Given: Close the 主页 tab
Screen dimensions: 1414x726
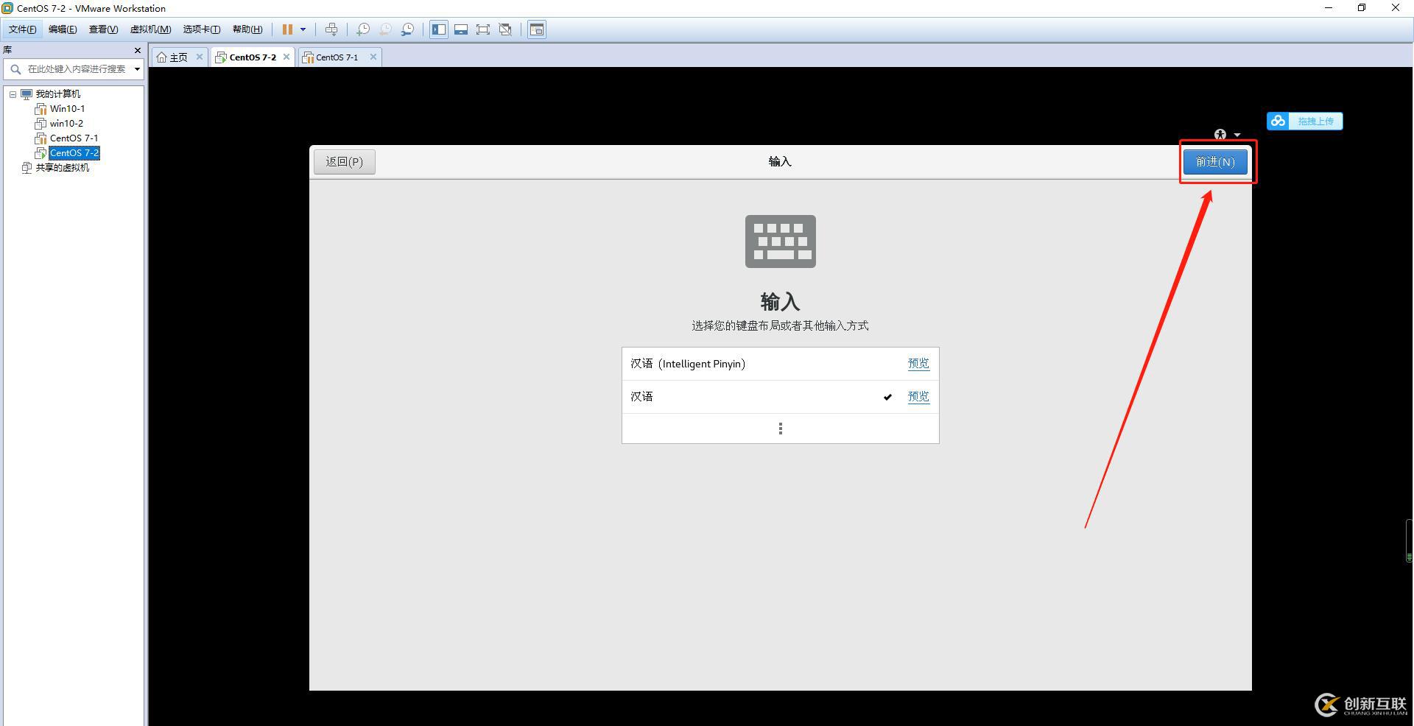Looking at the screenshot, I should click(x=199, y=57).
